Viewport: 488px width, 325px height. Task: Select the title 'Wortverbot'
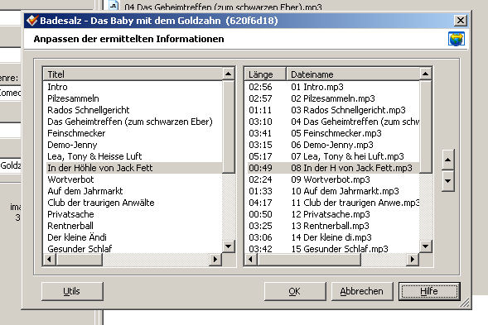(70, 179)
